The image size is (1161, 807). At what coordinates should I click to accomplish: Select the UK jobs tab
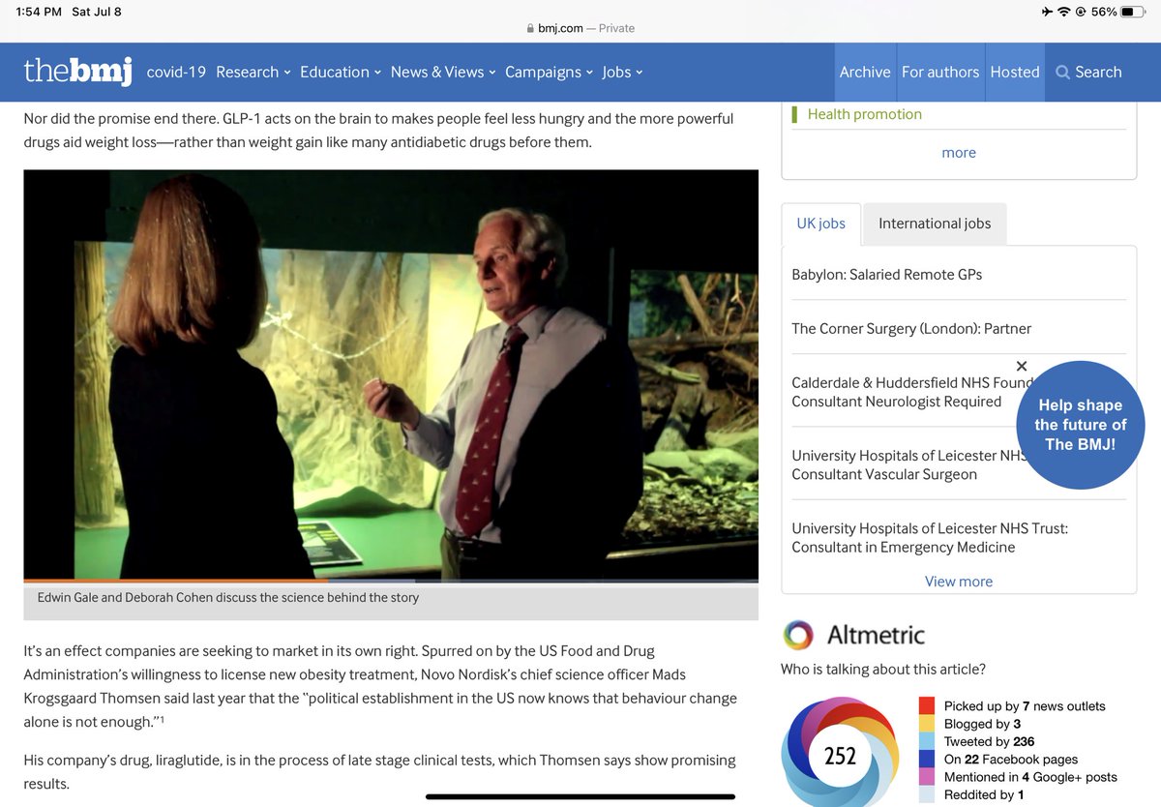[820, 224]
